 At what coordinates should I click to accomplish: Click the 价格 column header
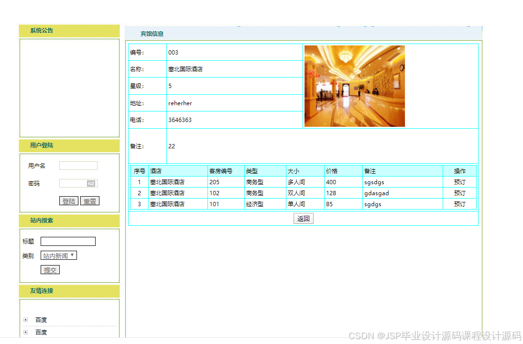[332, 171]
